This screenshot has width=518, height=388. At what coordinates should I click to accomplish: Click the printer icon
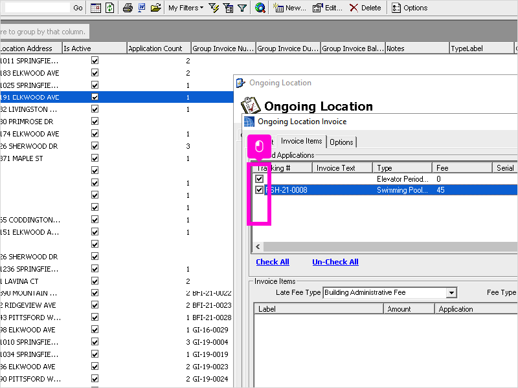pyautogui.click(x=128, y=8)
